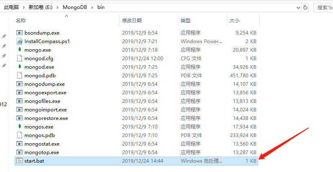Select the file name start.bat
333x172 pixels.
point(34,161)
